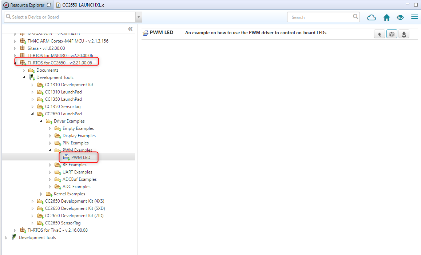
Task: Click the PIN Examples folder icon
Action: pos(58,143)
